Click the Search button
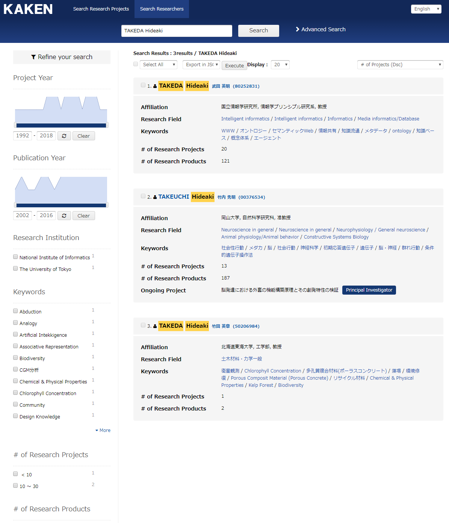This screenshot has height=523, width=449. 259,31
